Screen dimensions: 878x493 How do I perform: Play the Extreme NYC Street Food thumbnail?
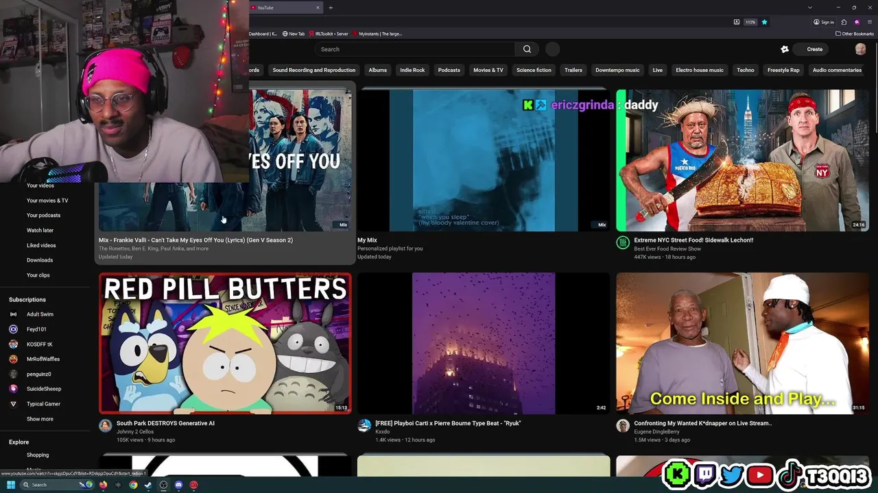(x=742, y=160)
